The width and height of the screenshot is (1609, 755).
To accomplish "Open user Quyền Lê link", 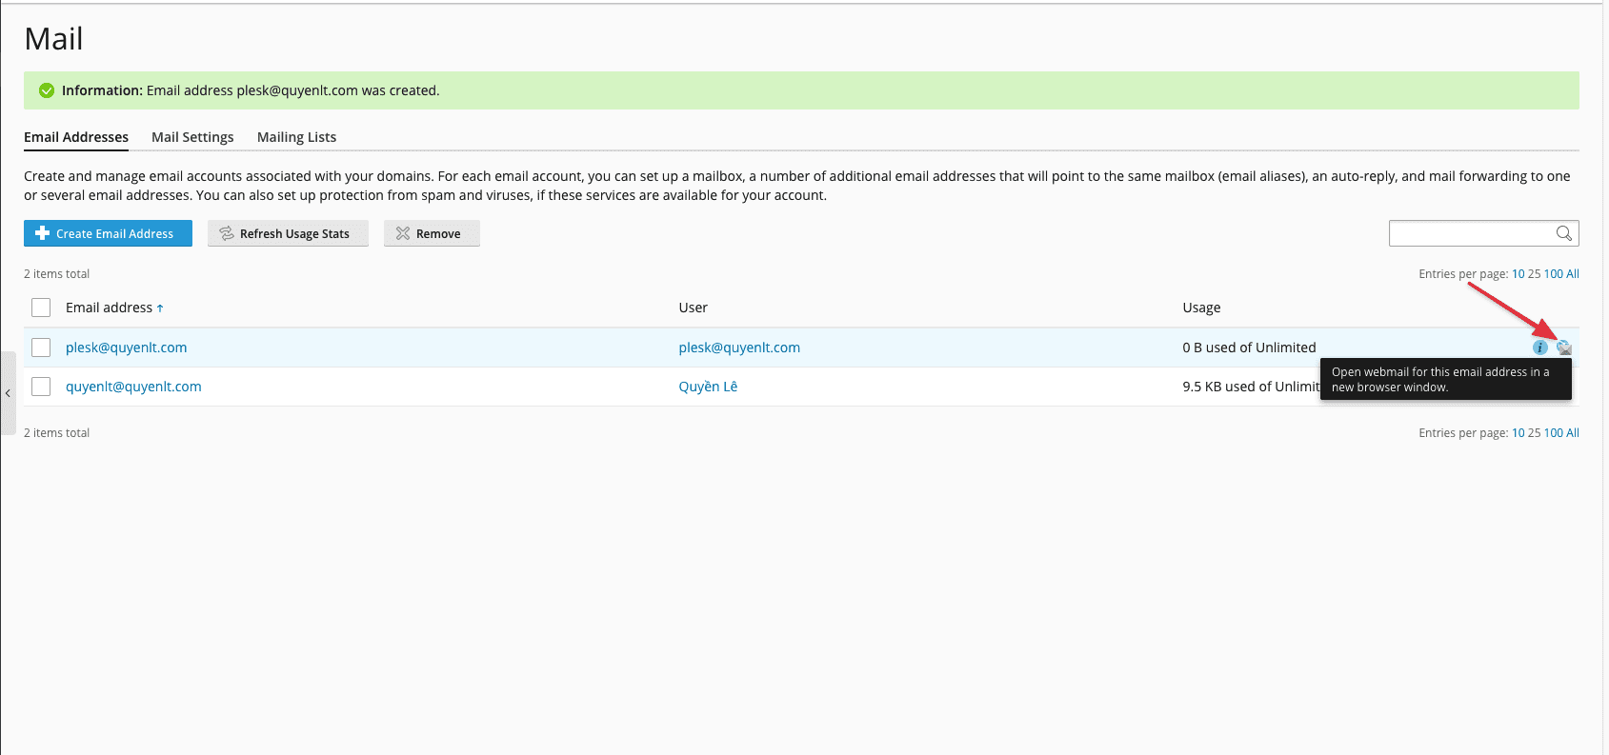I will tap(708, 387).
